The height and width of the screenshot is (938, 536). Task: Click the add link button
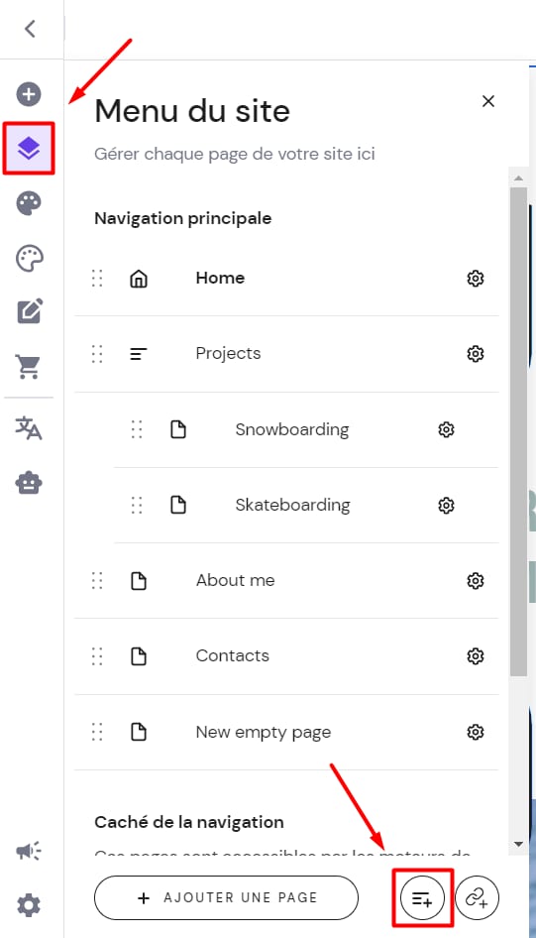click(x=477, y=898)
